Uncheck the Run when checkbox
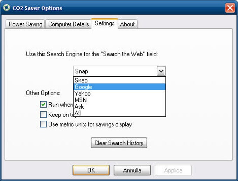This screenshot has width=238, height=181. [43, 105]
